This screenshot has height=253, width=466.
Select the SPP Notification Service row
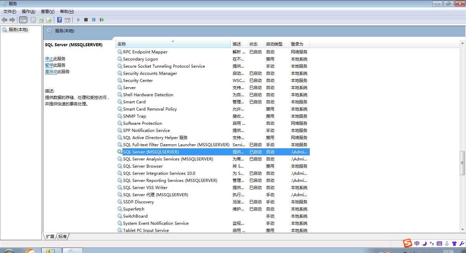(213, 130)
